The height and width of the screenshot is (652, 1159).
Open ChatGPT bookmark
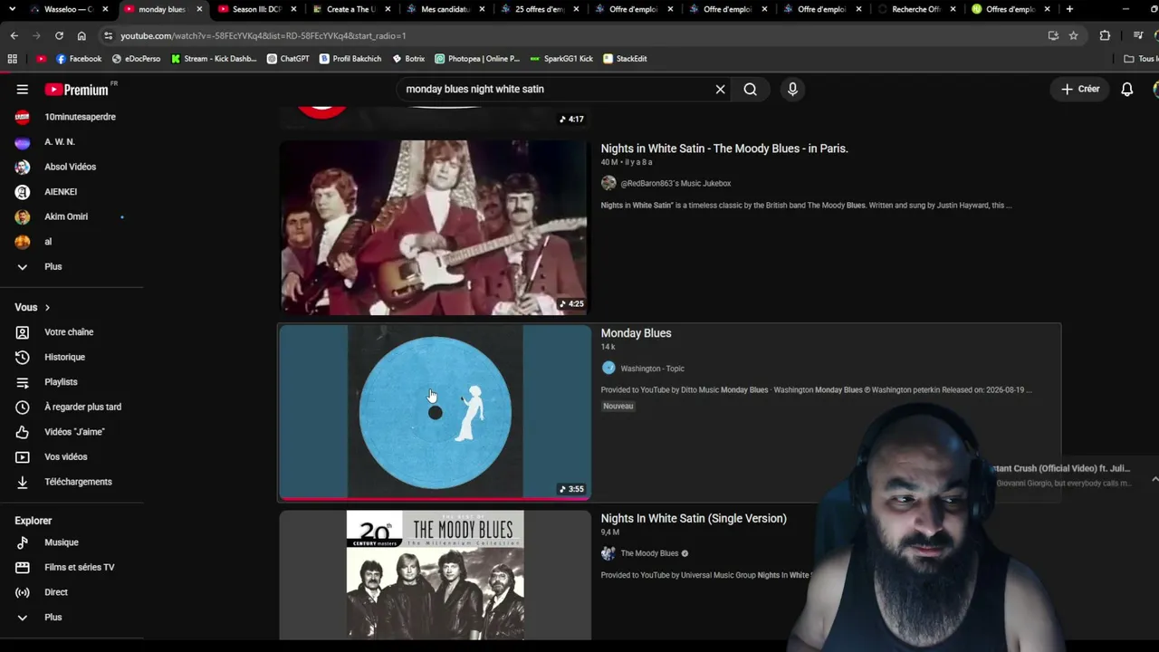[x=288, y=59]
